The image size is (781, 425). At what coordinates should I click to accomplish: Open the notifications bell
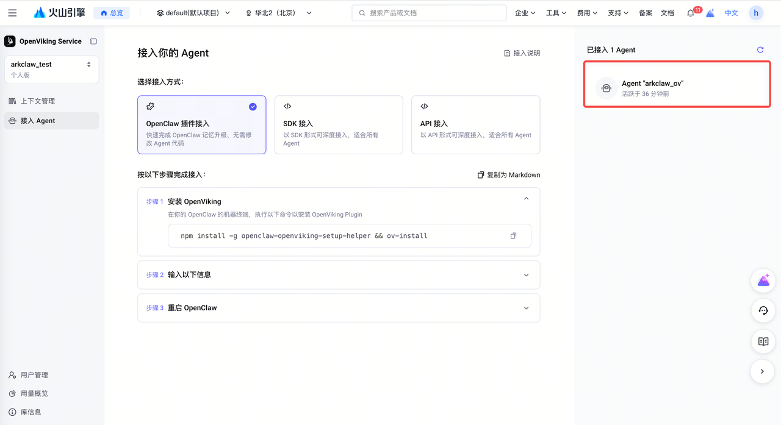691,13
